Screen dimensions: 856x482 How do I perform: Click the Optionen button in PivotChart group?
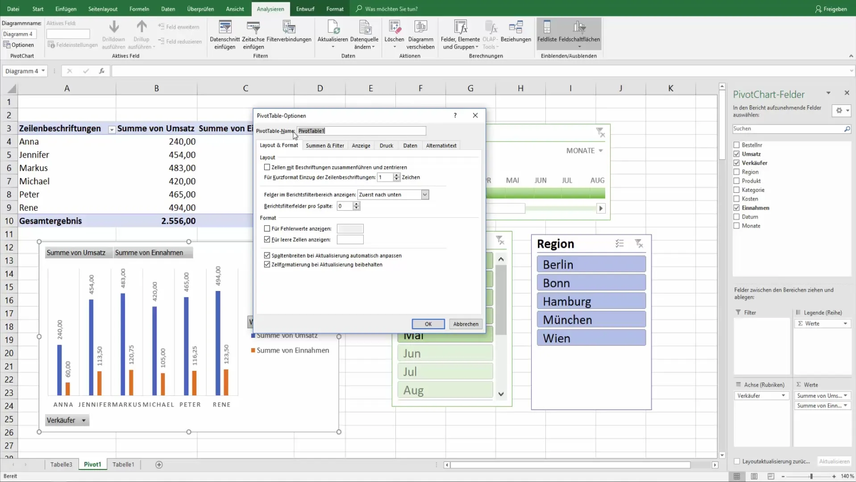[x=19, y=45]
